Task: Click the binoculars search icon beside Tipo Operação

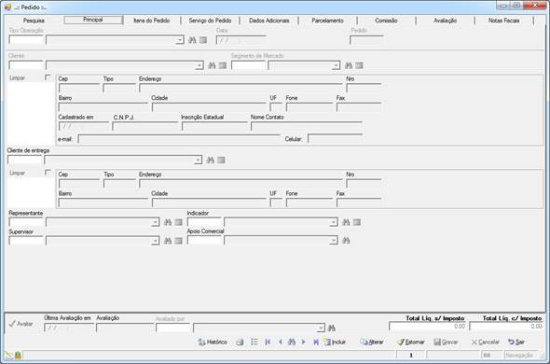Action: click(192, 40)
